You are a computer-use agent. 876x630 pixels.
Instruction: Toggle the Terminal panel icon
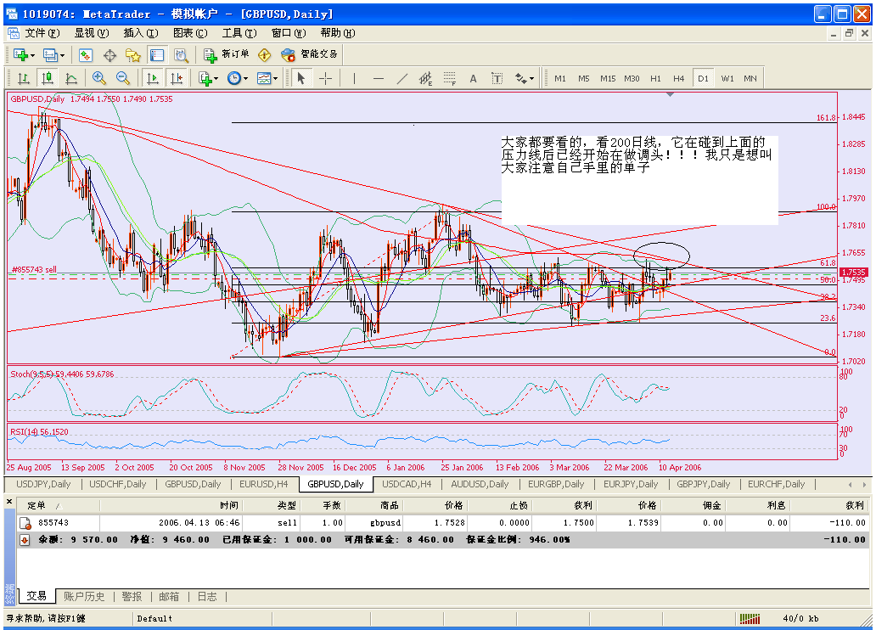pos(157,55)
